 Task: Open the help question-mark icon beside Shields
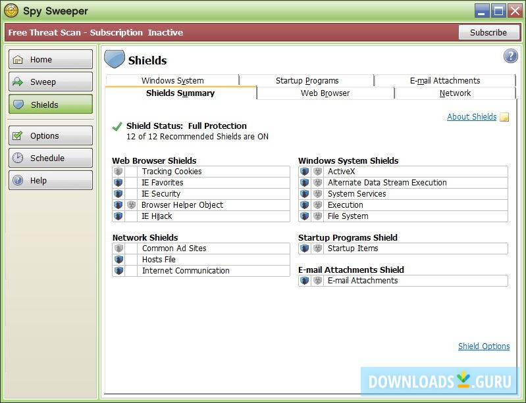(510, 56)
